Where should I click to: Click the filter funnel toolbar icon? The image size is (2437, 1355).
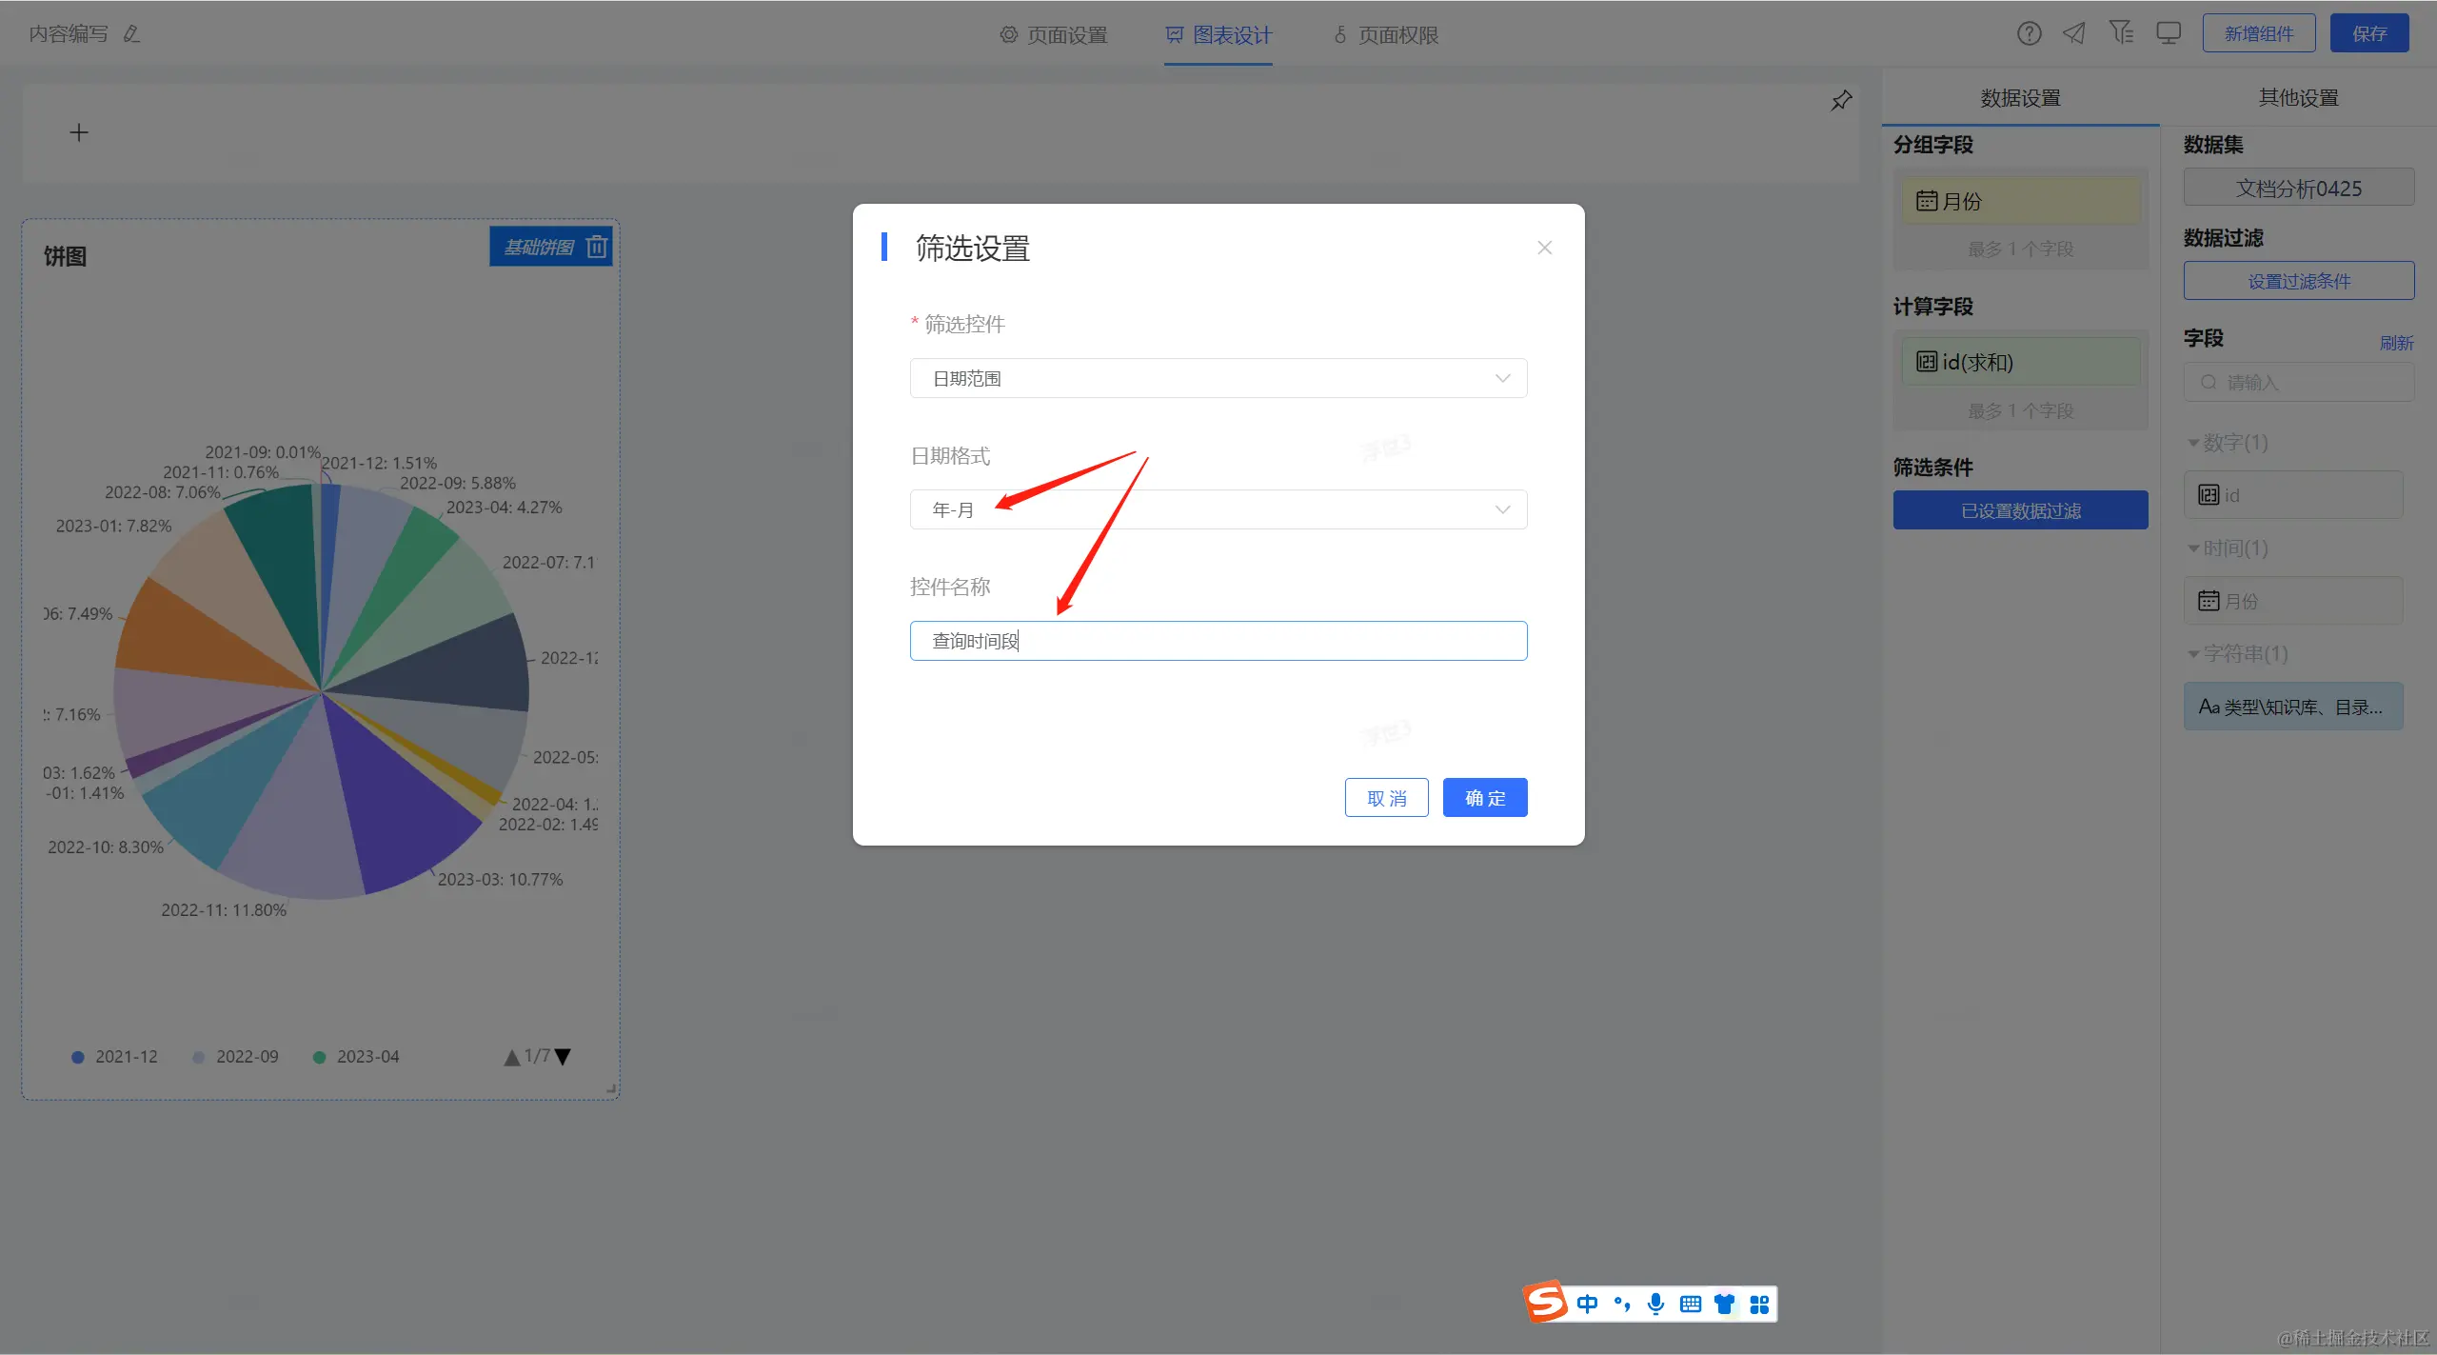coord(2121,33)
